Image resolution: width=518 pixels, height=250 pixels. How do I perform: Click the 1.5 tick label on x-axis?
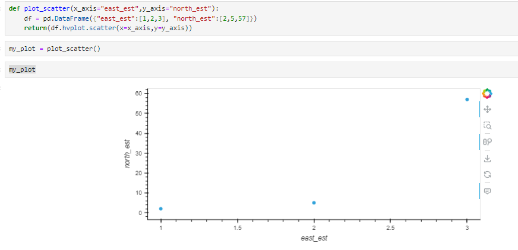coord(237,228)
